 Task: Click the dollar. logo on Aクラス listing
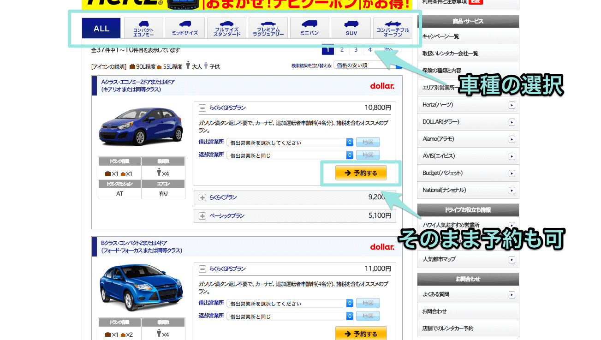(382, 86)
